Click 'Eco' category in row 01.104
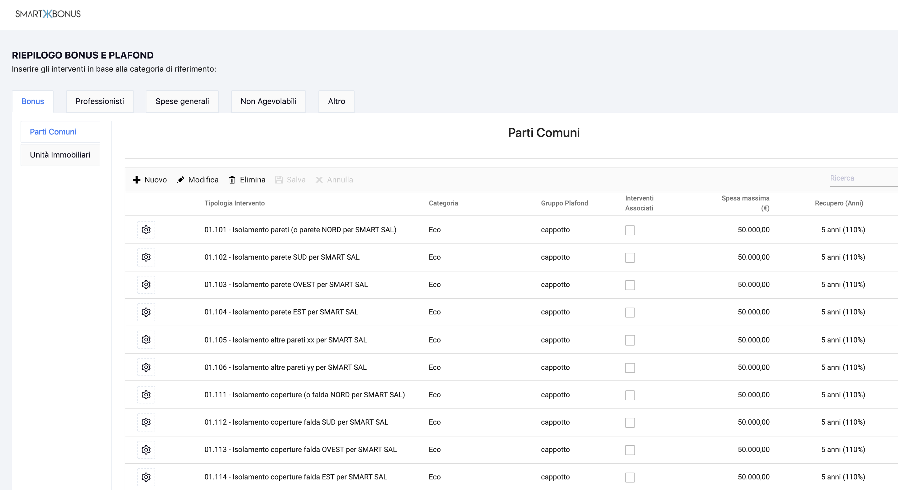898x490 pixels. (434, 312)
